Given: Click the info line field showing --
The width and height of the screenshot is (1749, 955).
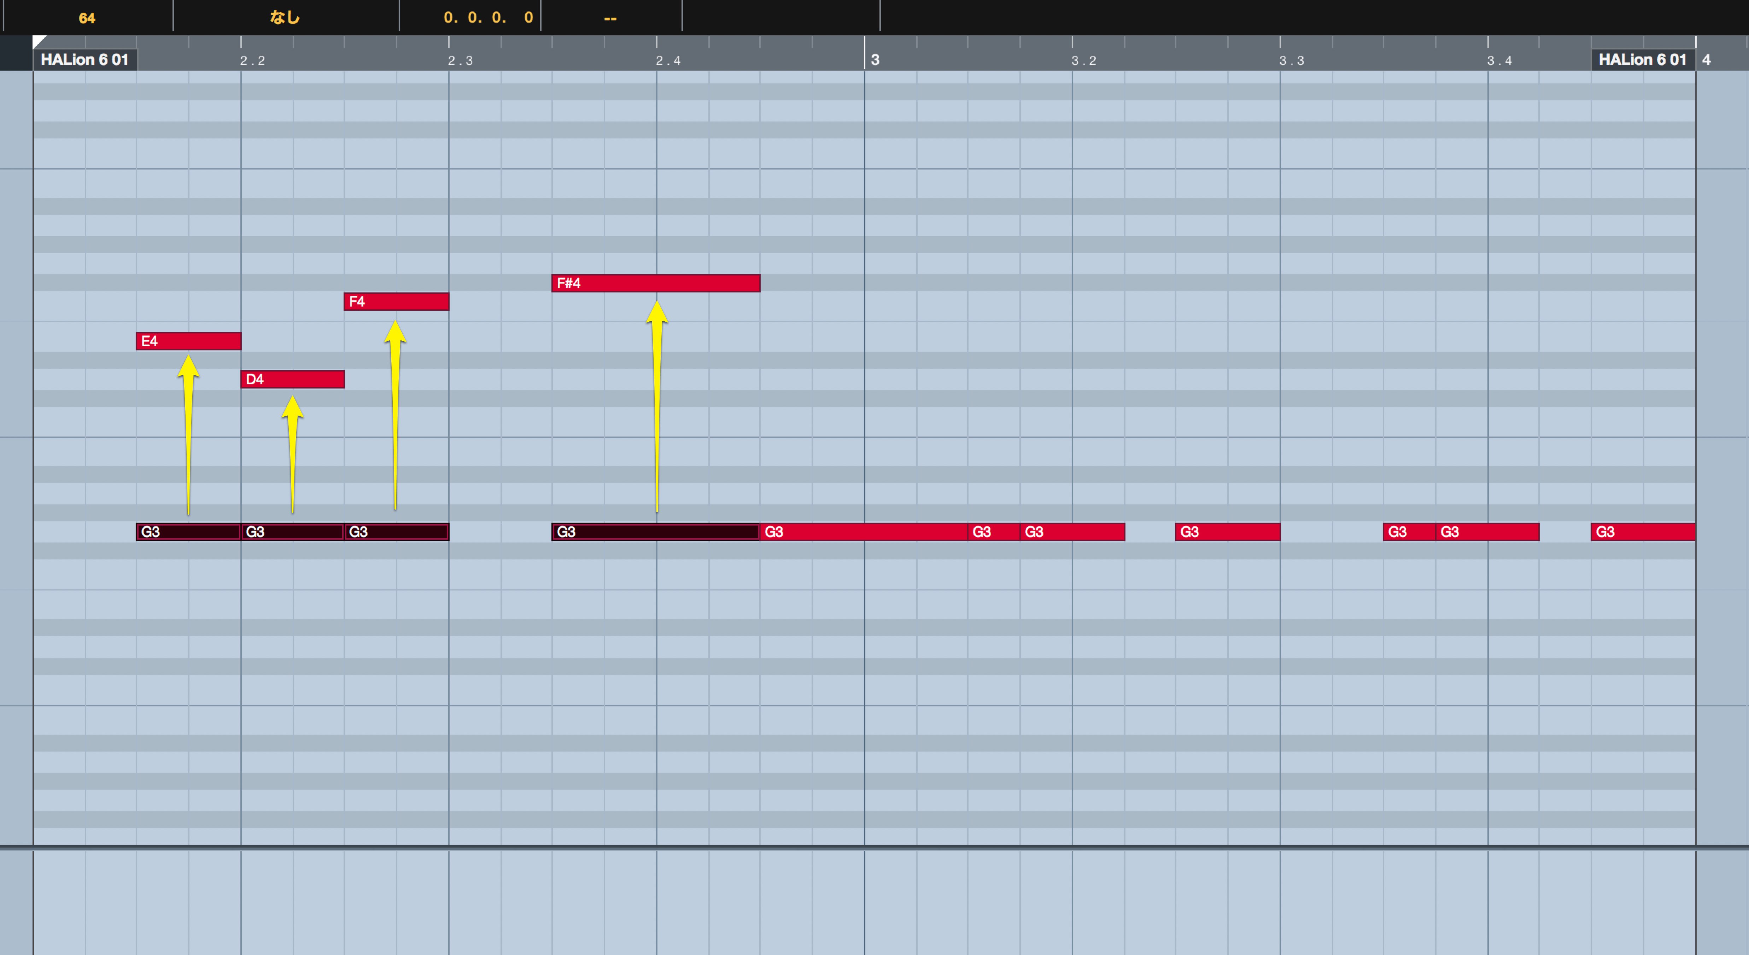Looking at the screenshot, I should 610,18.
